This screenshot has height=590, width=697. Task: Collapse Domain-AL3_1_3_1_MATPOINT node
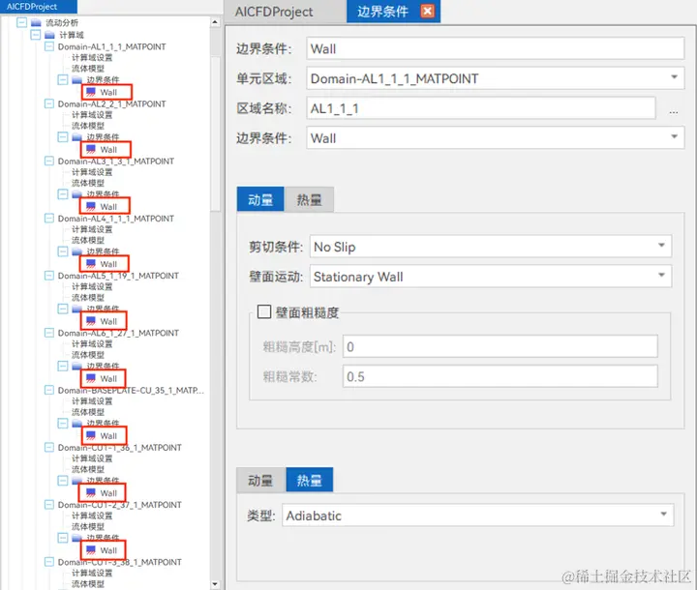49,161
